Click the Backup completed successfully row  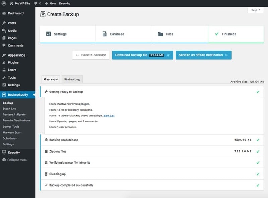[152, 185]
